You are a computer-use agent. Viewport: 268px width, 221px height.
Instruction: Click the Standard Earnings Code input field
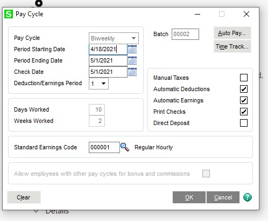(104, 147)
